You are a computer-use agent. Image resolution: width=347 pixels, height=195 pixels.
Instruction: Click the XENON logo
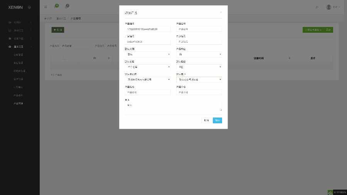point(15,7)
